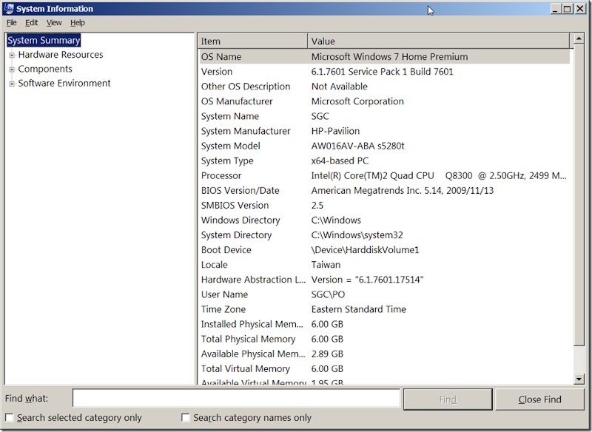Viewport: 592px width, 432px height.
Task: Click the Find what input field
Action: pyautogui.click(x=236, y=399)
